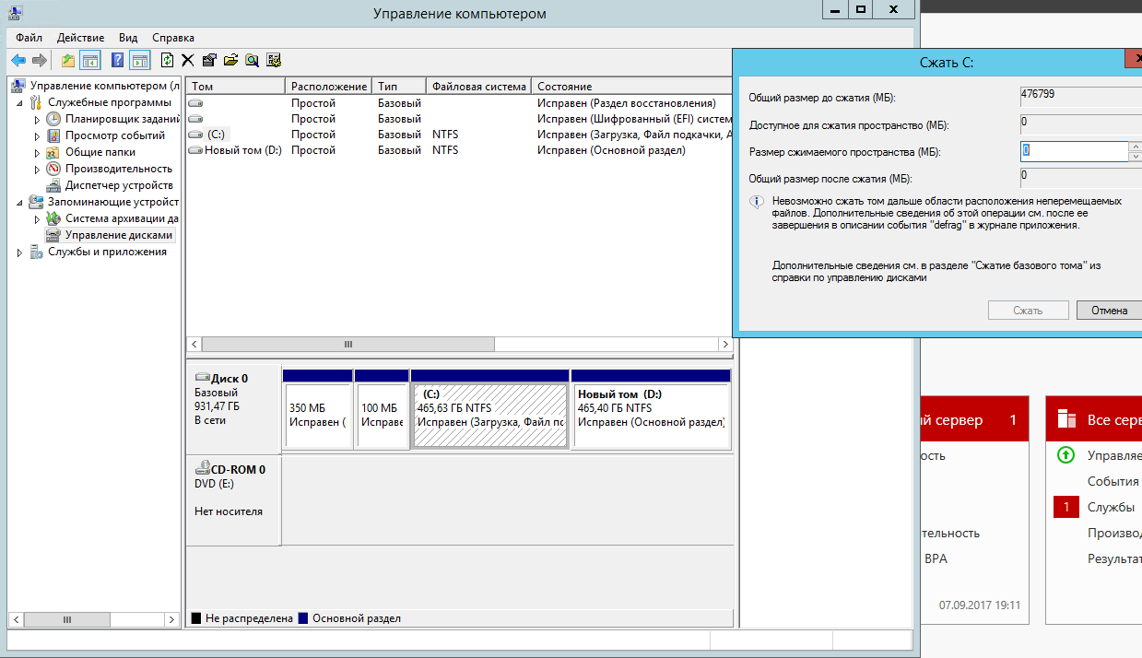Click the Properties icon in toolbar

tap(209, 60)
